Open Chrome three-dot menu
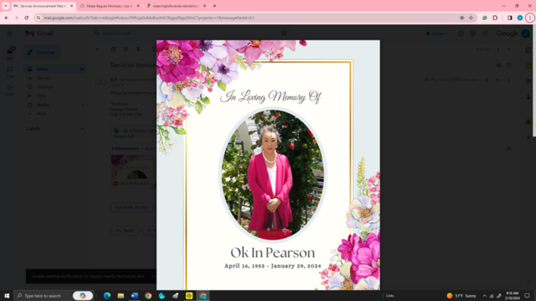The width and height of the screenshot is (536, 301). 530,18
